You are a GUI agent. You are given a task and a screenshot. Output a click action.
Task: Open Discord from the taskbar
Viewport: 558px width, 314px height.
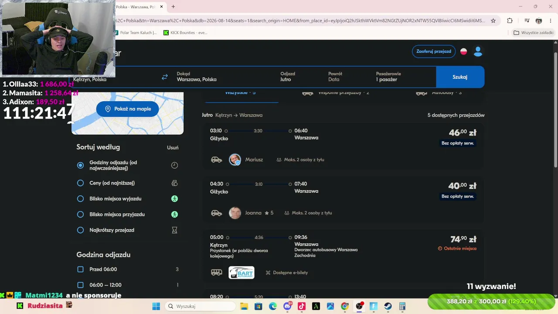coord(287,306)
